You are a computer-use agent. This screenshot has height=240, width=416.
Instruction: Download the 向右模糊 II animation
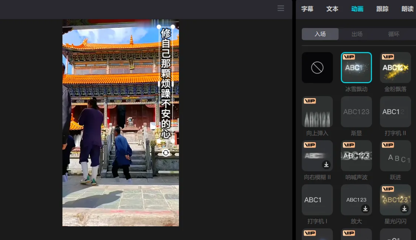tap(326, 165)
